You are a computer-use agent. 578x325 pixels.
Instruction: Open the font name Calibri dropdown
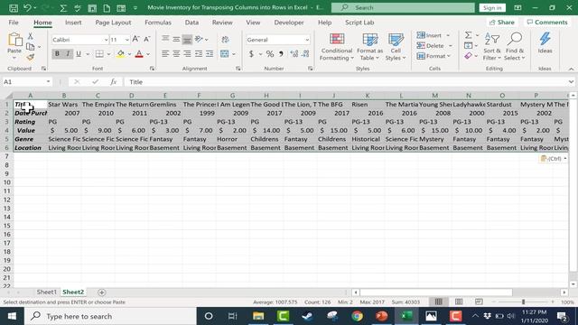pyautogui.click(x=106, y=40)
